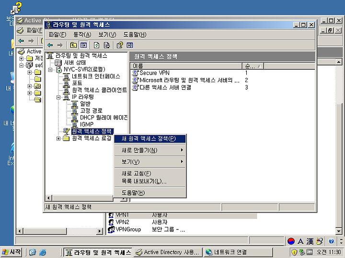Viewport: 345px width, 258px height.
Task: Collapse the IP 라우팅 node
Action: (58, 97)
